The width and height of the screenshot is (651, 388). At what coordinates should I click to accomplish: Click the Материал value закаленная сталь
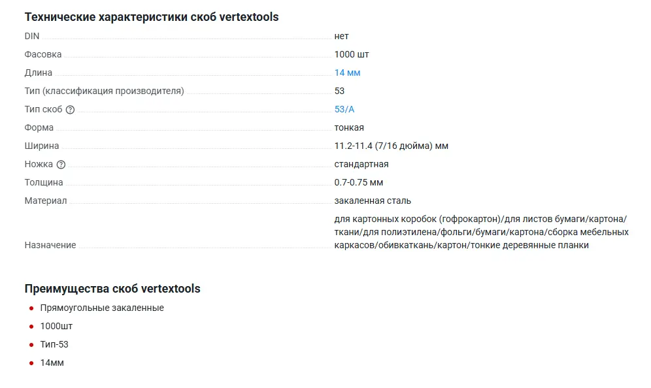(x=373, y=201)
